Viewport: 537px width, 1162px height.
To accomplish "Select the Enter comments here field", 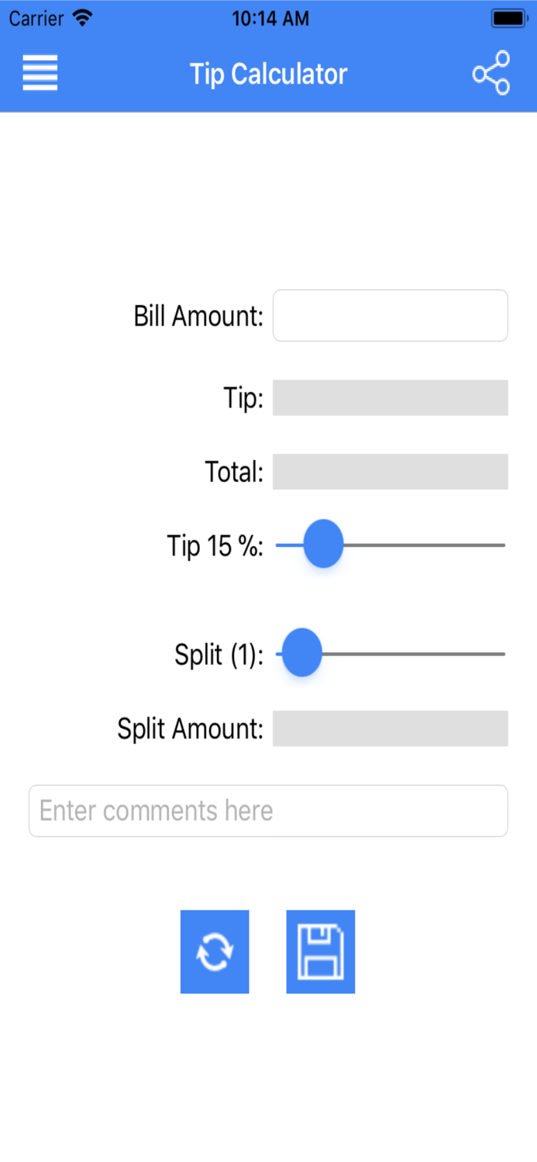I will click(x=268, y=810).
